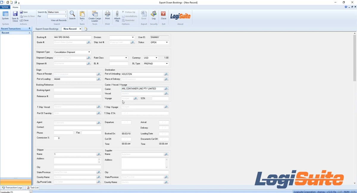The width and height of the screenshot is (357, 193).
Task: Open lookup for Place of Delivery
Action: (166, 79)
